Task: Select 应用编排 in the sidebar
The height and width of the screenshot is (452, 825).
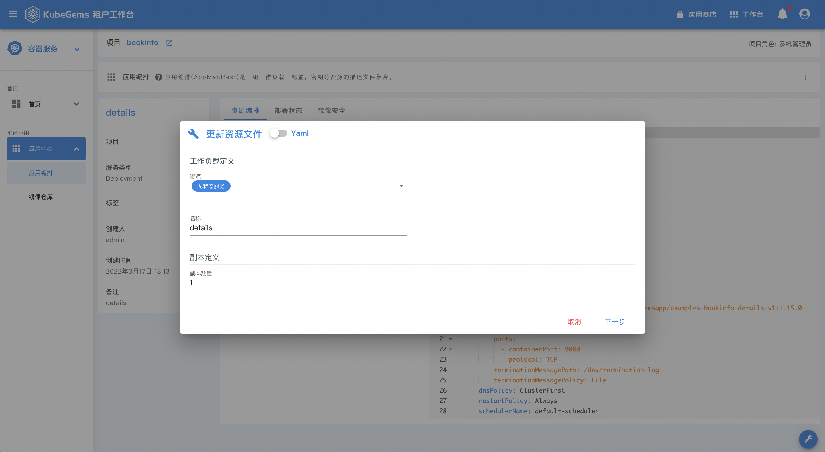Action: [x=46, y=173]
